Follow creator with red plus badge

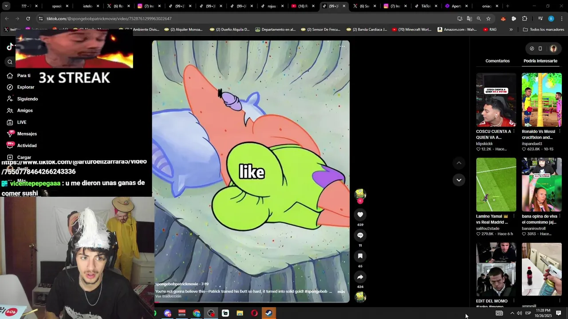pos(360,201)
